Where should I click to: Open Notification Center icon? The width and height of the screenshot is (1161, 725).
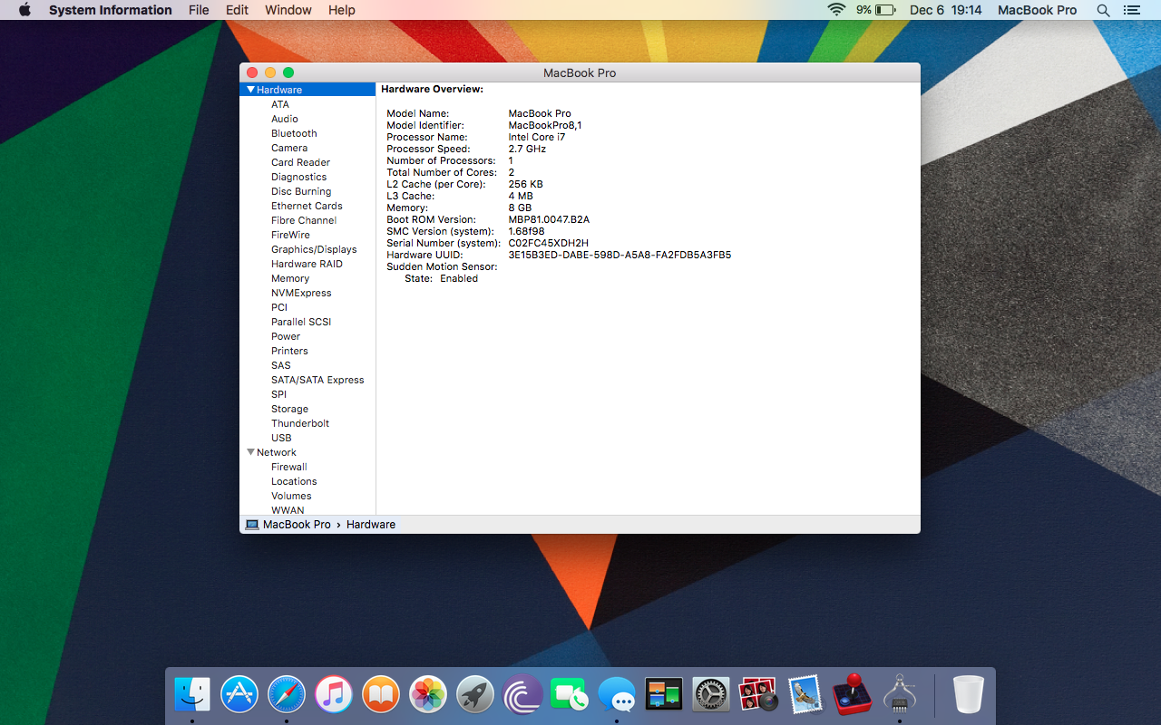point(1131,10)
